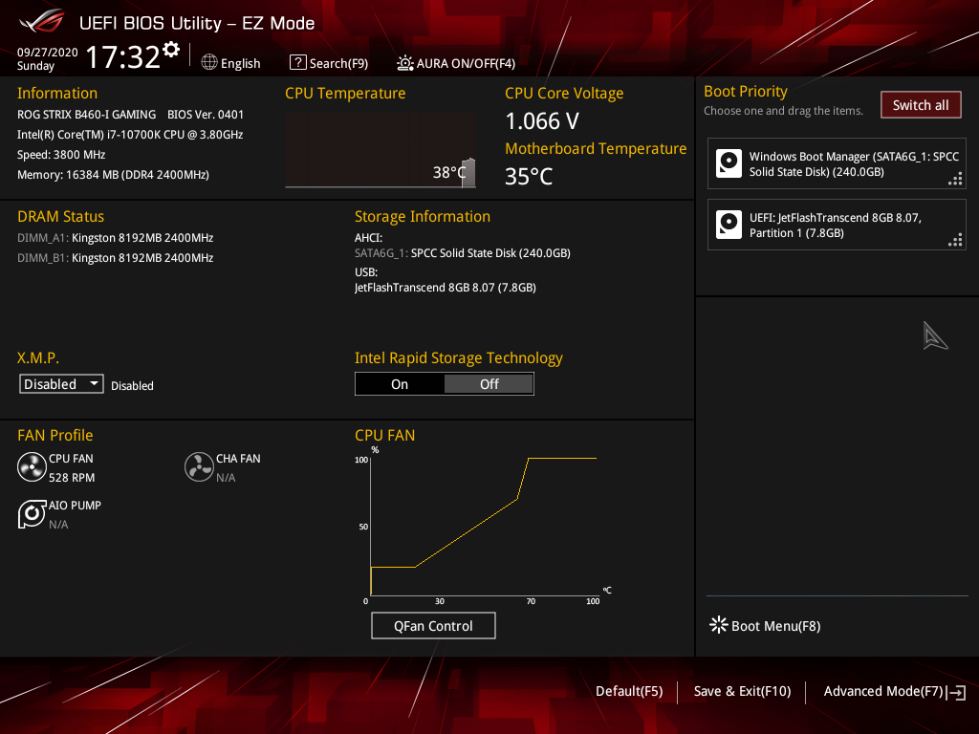
Task: Open Search(F9)
Action: [x=329, y=63]
